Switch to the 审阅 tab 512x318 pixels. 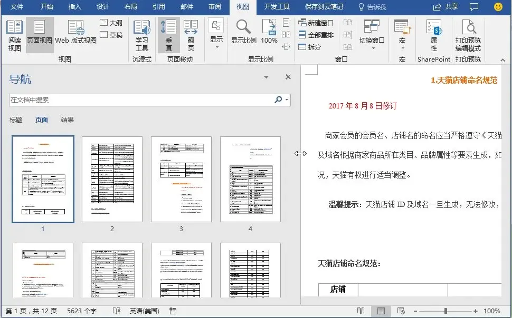214,7
